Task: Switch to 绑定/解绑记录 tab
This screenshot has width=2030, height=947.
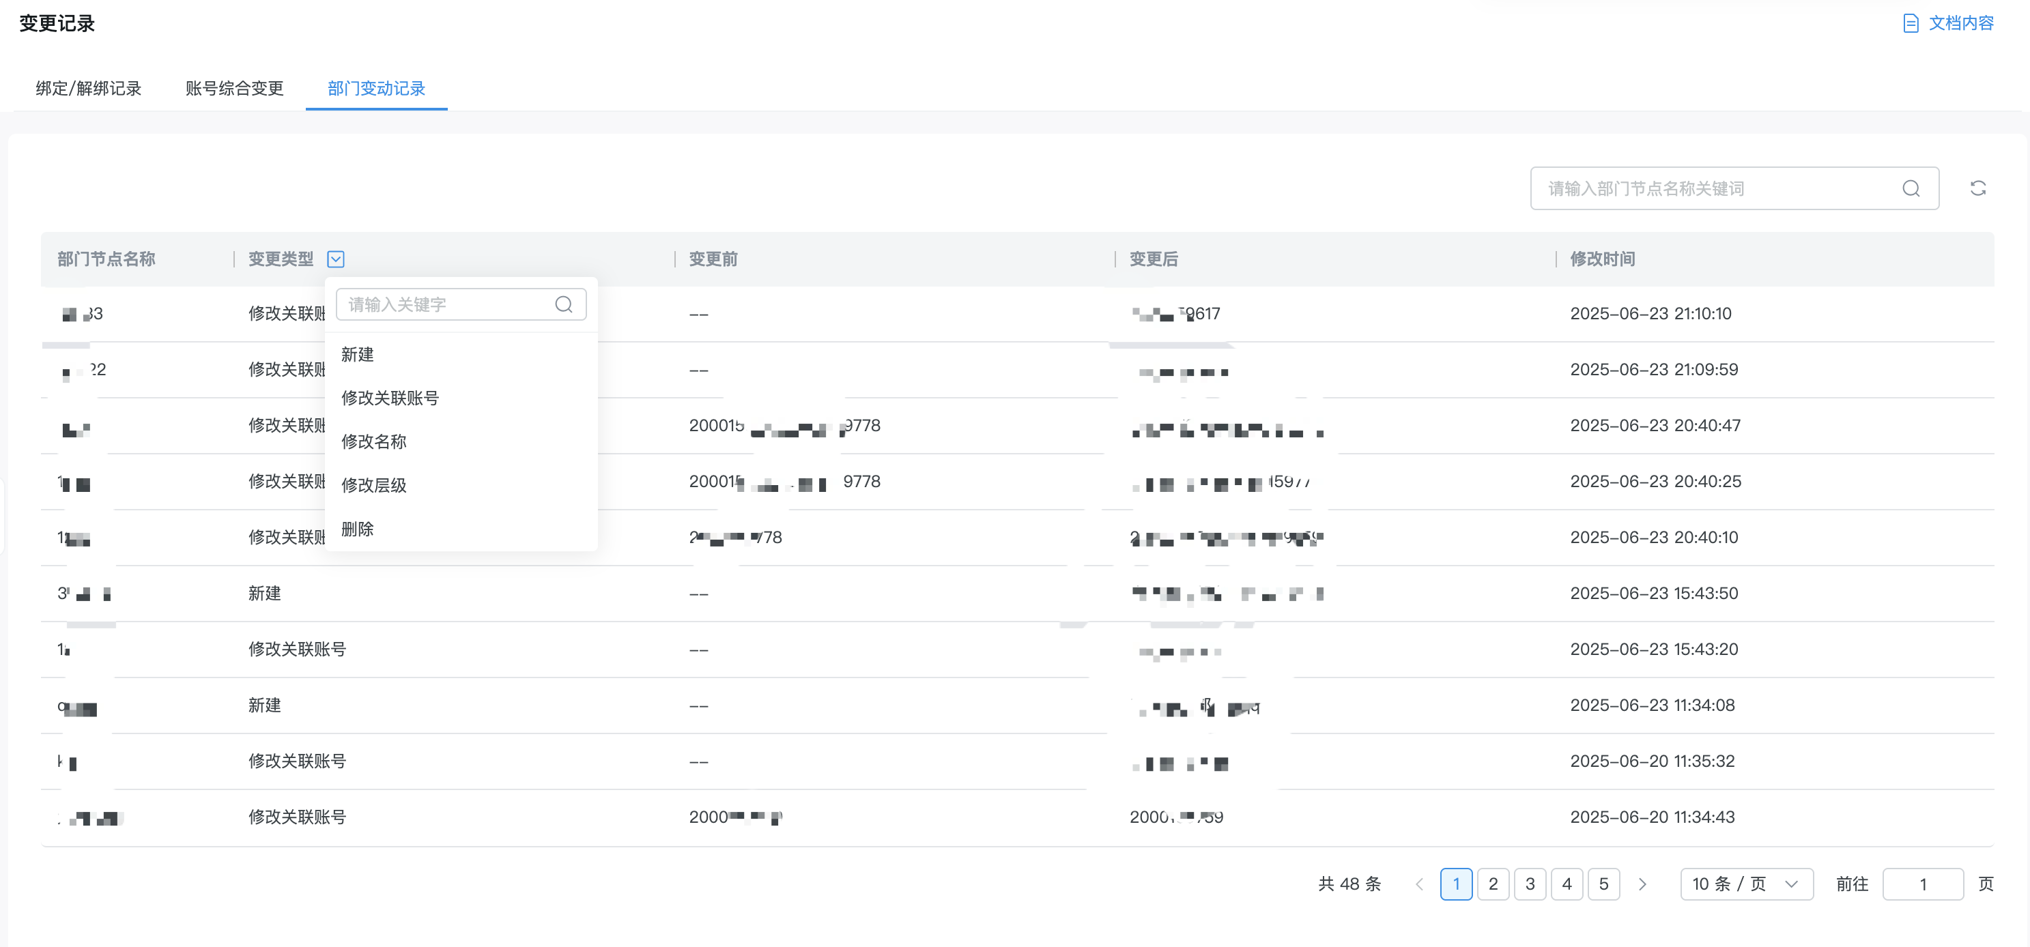Action: 88,88
